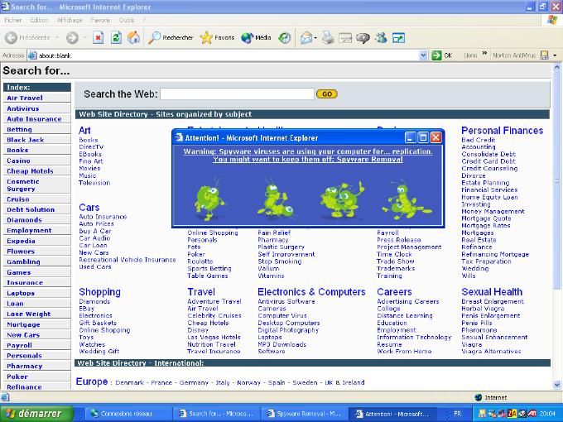Screen dimensions: 563x422
Task: Open the ? help menu
Action: pos(144,20)
